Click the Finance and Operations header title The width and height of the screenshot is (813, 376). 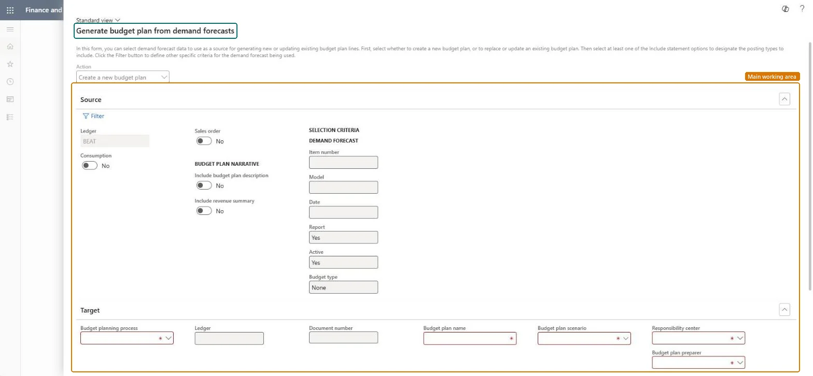pos(44,10)
